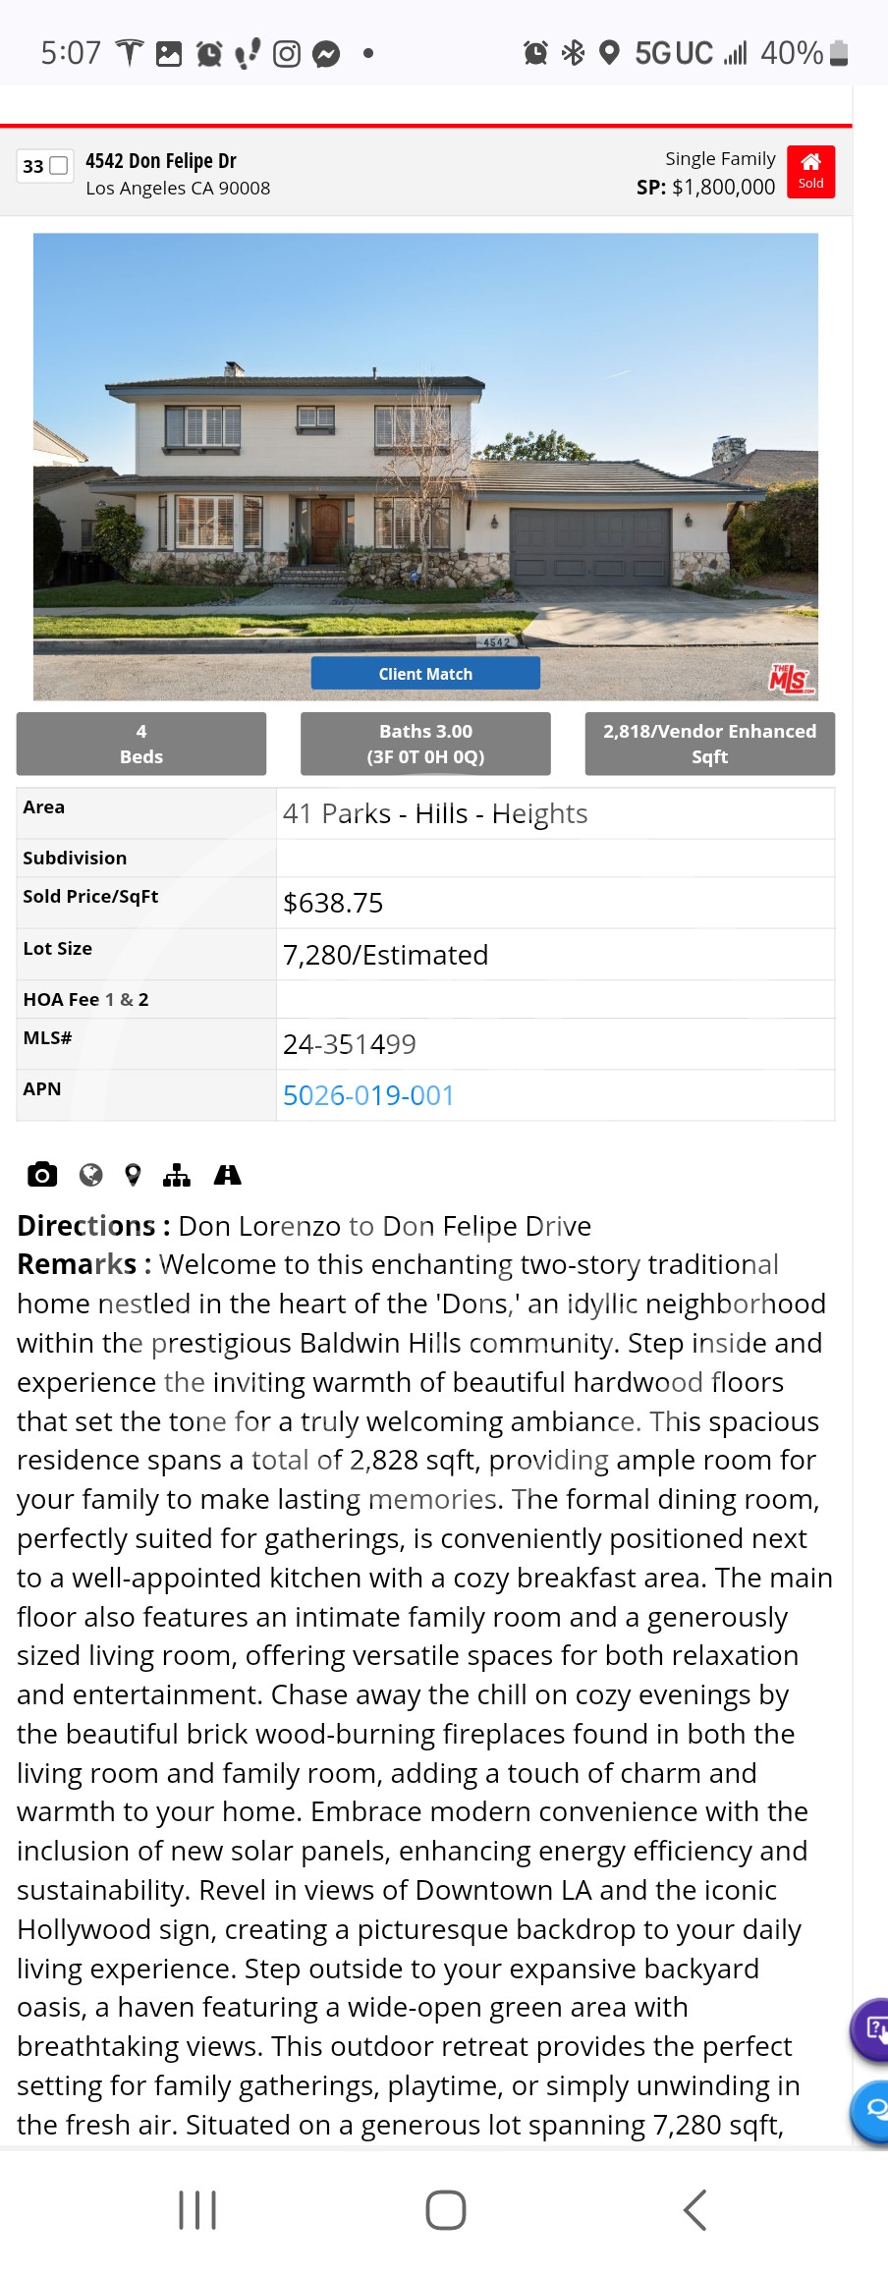Open the globe virtual tour icon
This screenshot has height=2275, width=888.
pos(91,1175)
